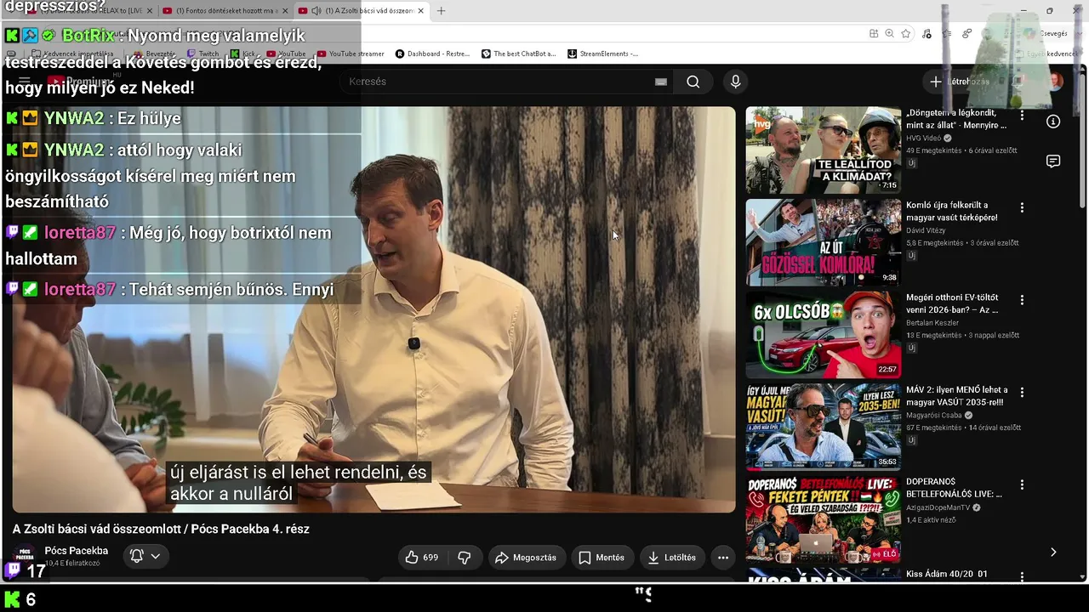Open options for the DOPERANOS live video
This screenshot has height=612, width=1089.
click(1022, 485)
